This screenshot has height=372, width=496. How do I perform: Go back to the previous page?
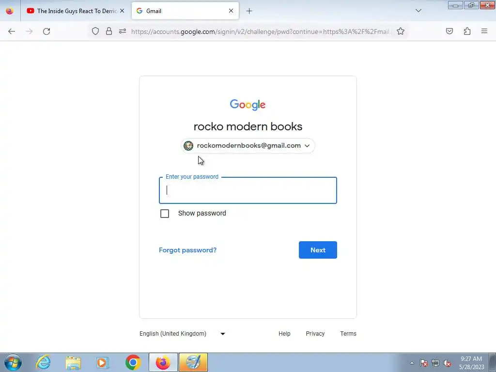click(12, 31)
